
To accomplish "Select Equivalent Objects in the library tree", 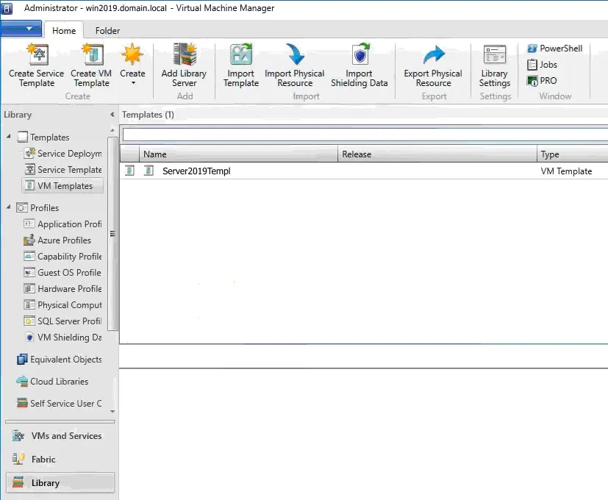I will pos(60,360).
